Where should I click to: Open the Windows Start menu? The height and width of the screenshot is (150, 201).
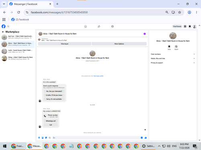click(5, 146)
